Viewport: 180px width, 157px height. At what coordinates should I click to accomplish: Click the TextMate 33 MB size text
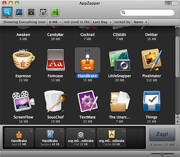(87, 121)
